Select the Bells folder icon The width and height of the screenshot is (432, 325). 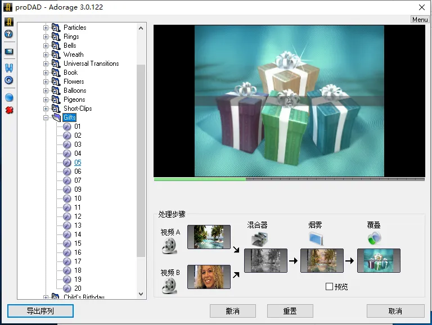(x=56, y=46)
